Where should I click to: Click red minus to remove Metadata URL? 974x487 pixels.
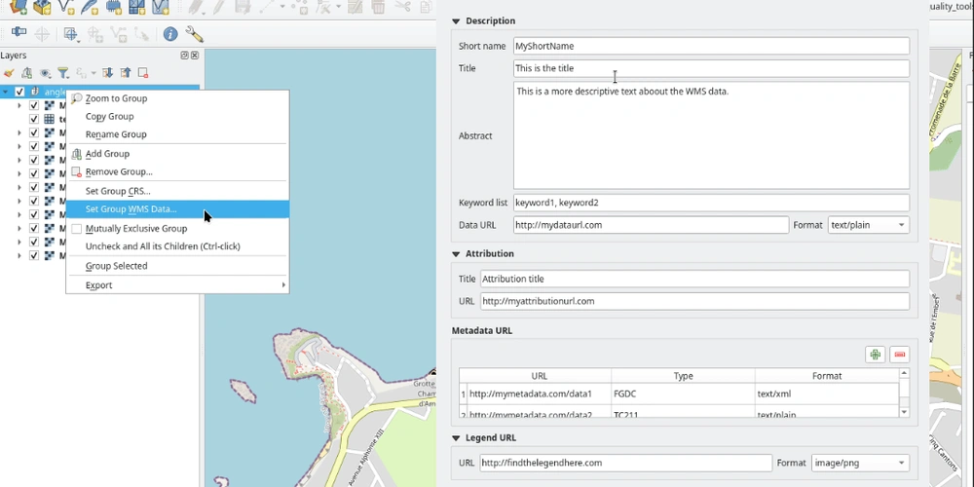coord(899,355)
